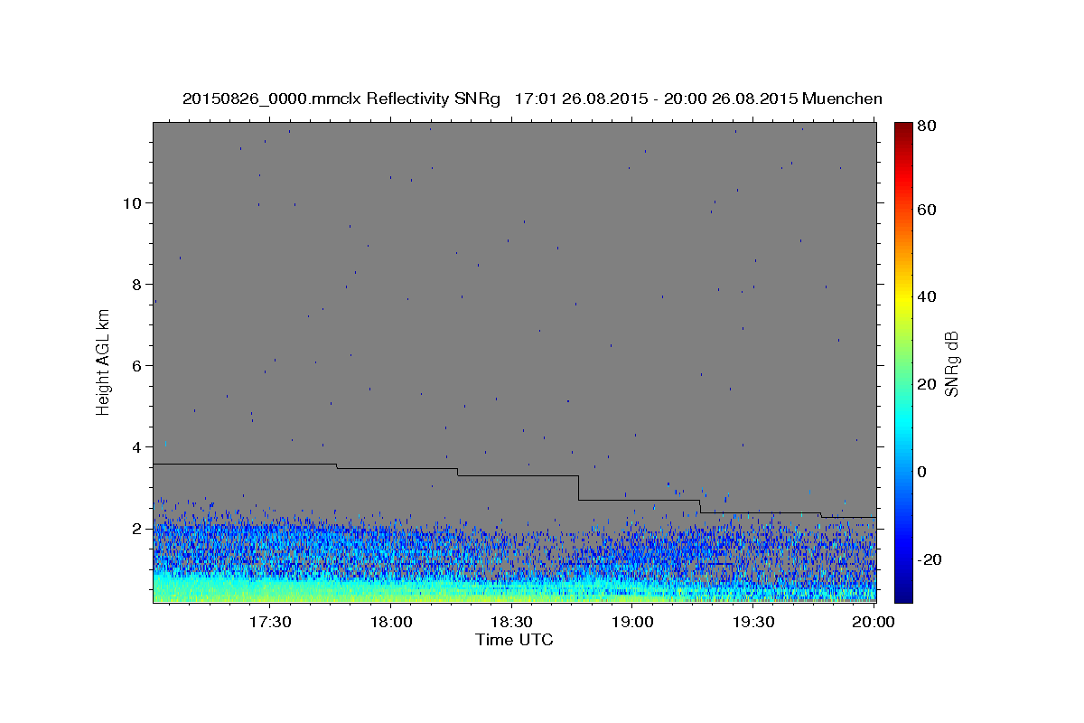This screenshot has width=1084, height=723.
Task: Click the colorbar value -20
Action: (931, 559)
